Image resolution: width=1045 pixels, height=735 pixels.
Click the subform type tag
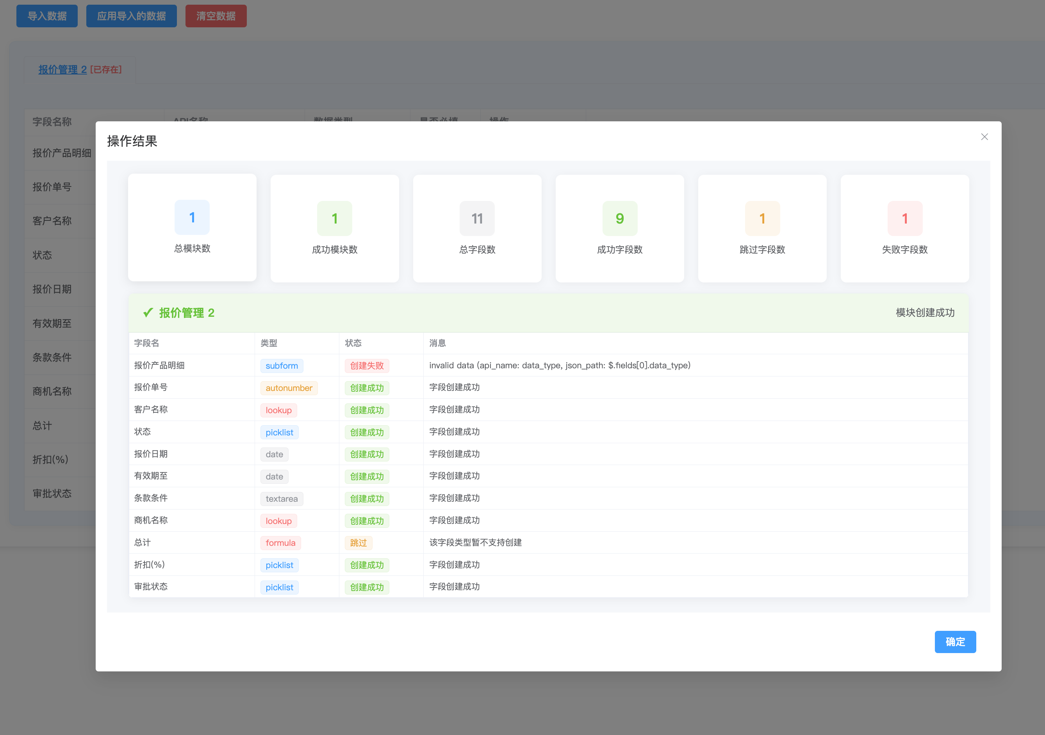click(x=281, y=366)
